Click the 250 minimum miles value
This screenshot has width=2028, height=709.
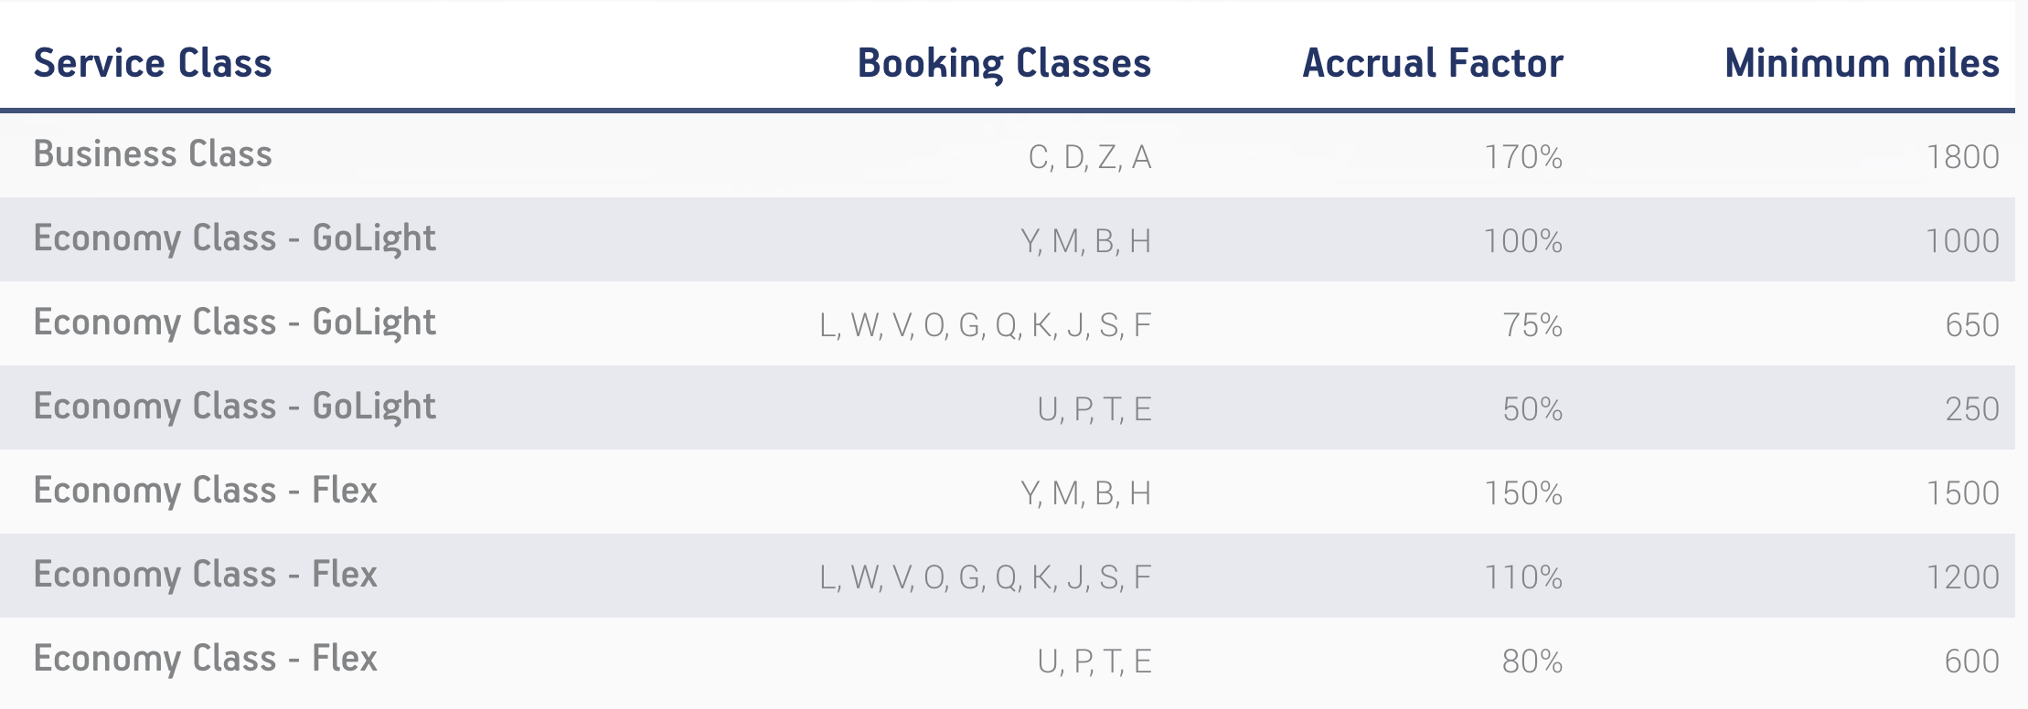pyautogui.click(x=1971, y=409)
